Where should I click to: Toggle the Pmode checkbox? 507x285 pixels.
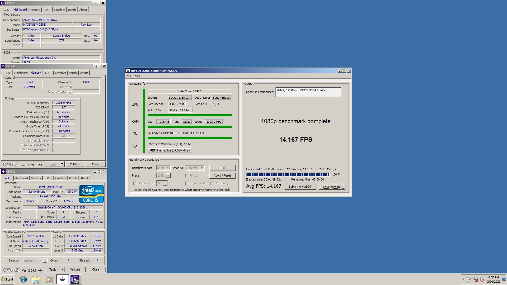pyautogui.click(x=187, y=175)
